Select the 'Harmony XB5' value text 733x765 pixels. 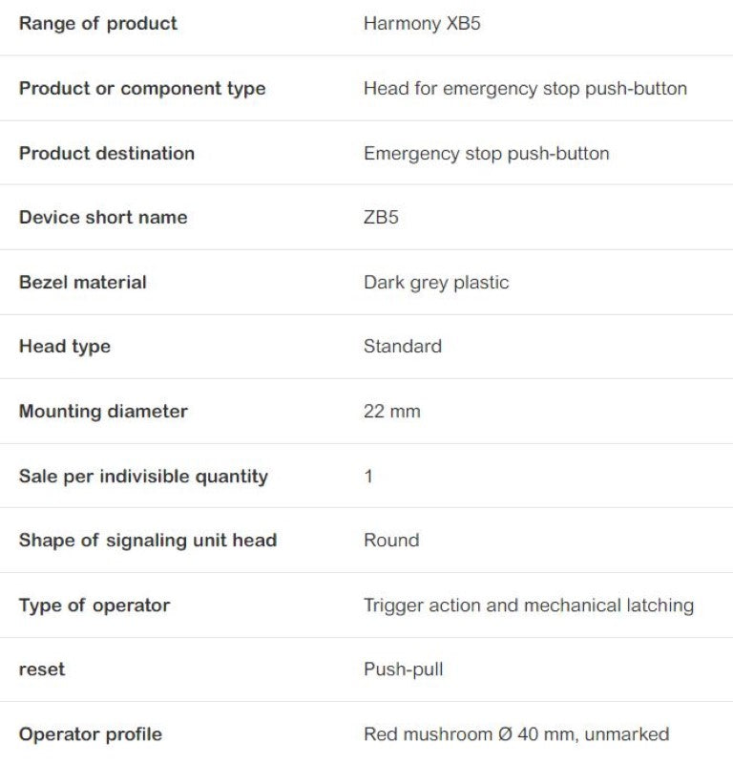point(422,24)
